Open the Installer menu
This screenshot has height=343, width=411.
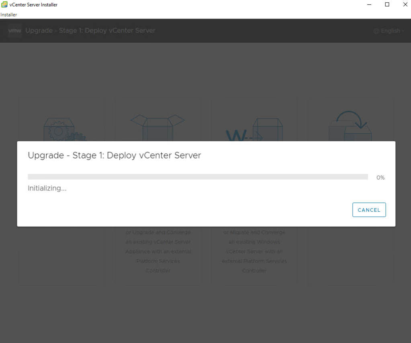coord(9,15)
